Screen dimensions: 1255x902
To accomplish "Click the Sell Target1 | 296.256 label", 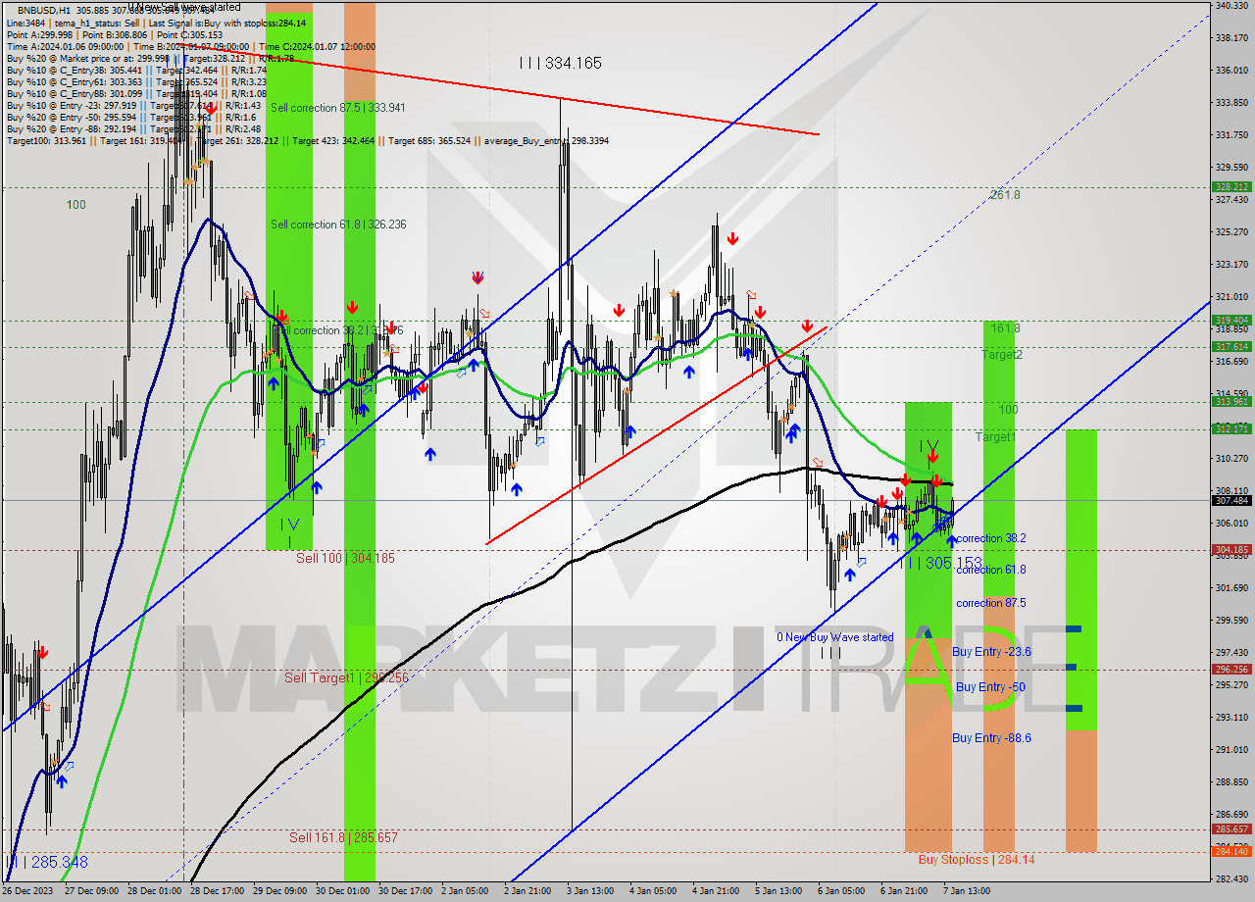I will coord(347,677).
